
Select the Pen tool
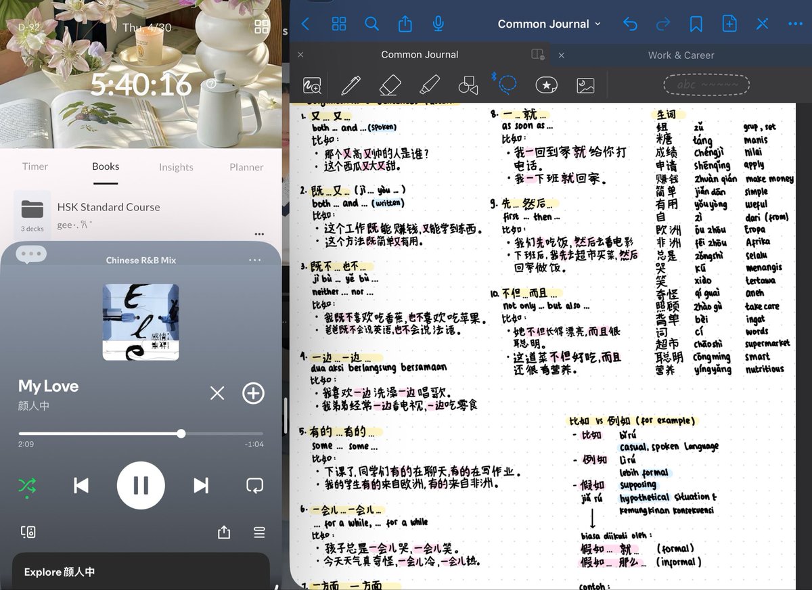(x=351, y=85)
